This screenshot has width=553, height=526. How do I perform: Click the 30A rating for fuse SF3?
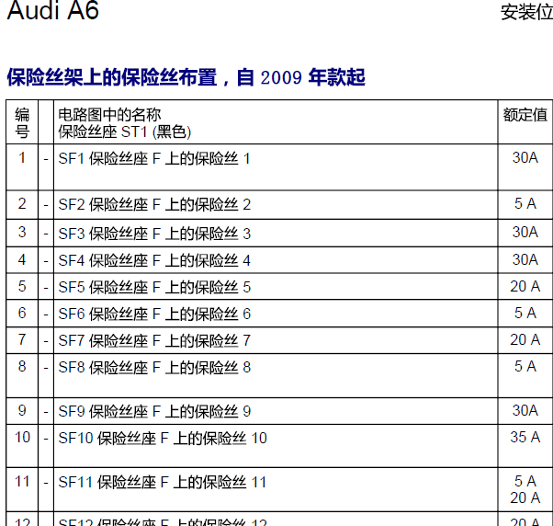(525, 233)
